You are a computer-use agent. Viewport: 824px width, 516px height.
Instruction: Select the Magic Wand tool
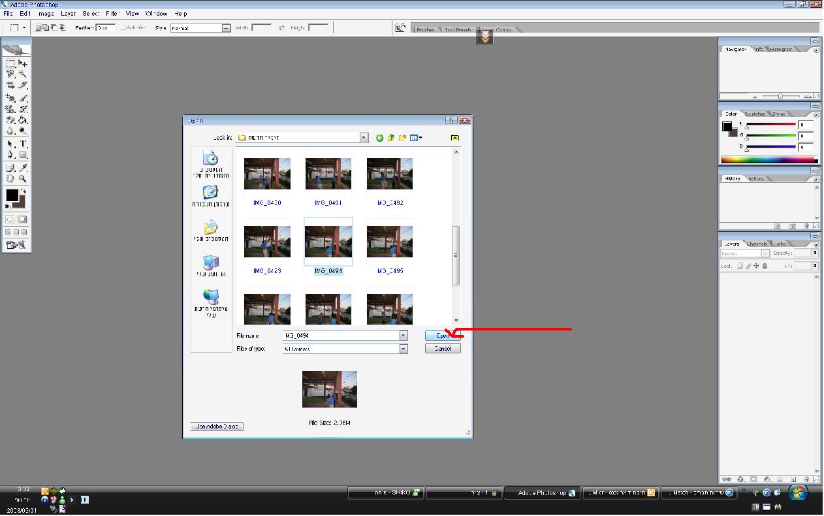point(23,74)
